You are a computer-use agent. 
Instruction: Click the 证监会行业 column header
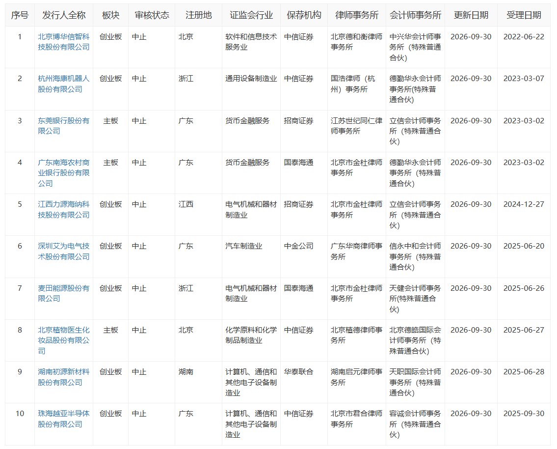[x=251, y=15]
